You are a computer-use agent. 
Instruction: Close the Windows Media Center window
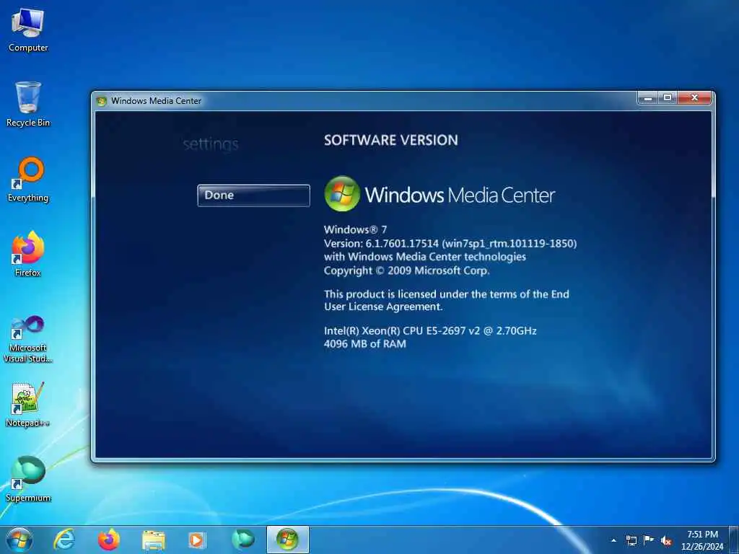point(694,97)
